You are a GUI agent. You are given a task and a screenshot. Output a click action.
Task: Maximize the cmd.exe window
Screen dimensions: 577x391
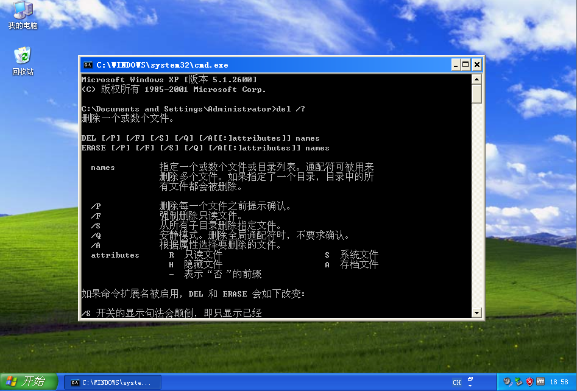tap(466, 65)
